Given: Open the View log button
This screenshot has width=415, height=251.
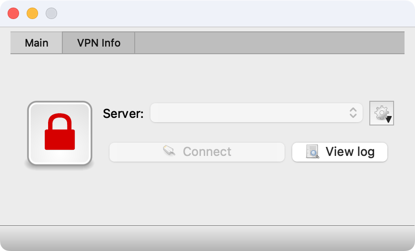Looking at the screenshot, I should pyautogui.click(x=340, y=152).
